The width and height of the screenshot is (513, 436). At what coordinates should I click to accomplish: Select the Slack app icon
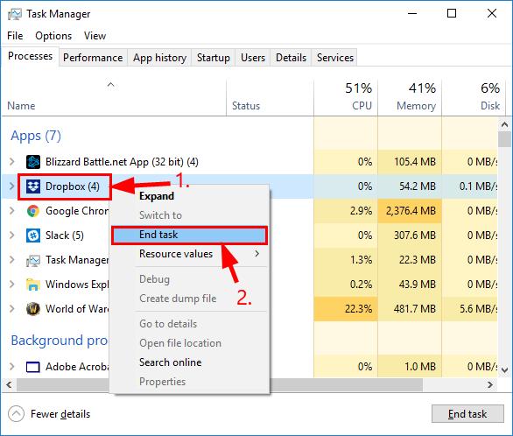pyautogui.click(x=33, y=236)
